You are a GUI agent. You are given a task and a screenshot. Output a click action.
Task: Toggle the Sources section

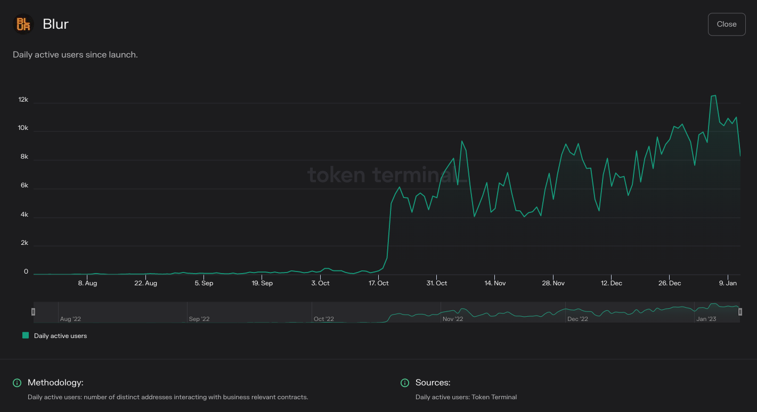pyautogui.click(x=434, y=383)
